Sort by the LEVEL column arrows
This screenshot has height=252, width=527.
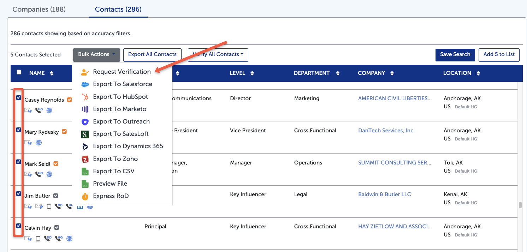(252, 73)
